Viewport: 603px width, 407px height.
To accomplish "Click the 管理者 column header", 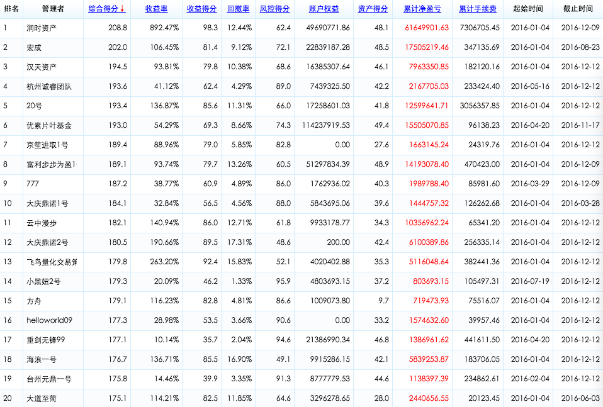I will (53, 9).
